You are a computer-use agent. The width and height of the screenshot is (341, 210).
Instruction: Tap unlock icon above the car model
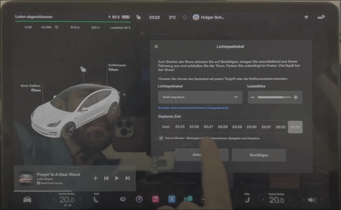(x=83, y=69)
